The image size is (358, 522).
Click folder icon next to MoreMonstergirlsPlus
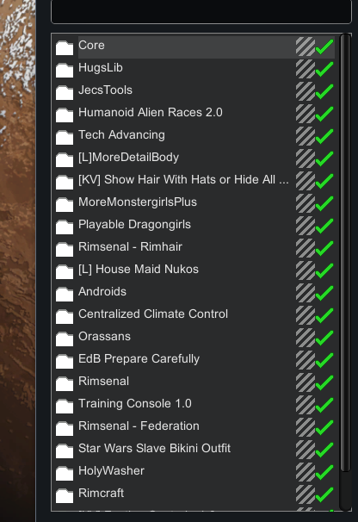tap(65, 204)
